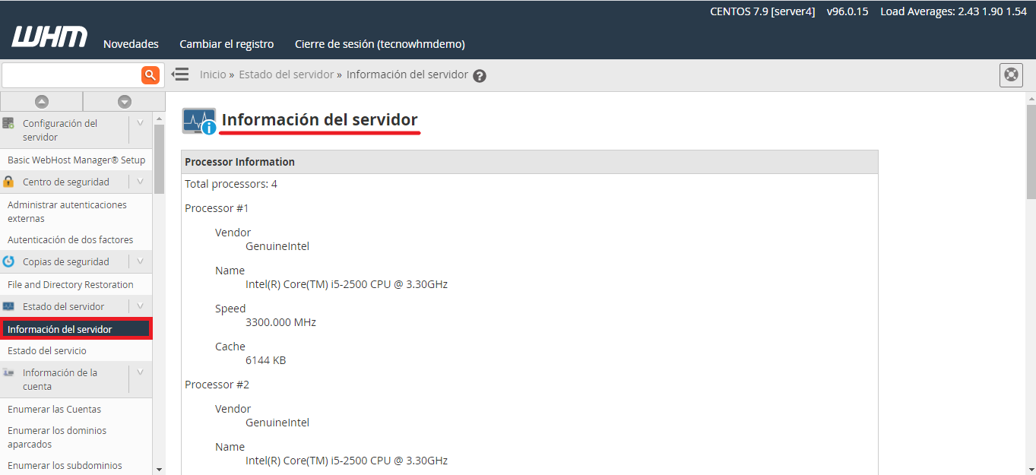Click the Centro de seguridad padlock icon

click(x=9, y=182)
